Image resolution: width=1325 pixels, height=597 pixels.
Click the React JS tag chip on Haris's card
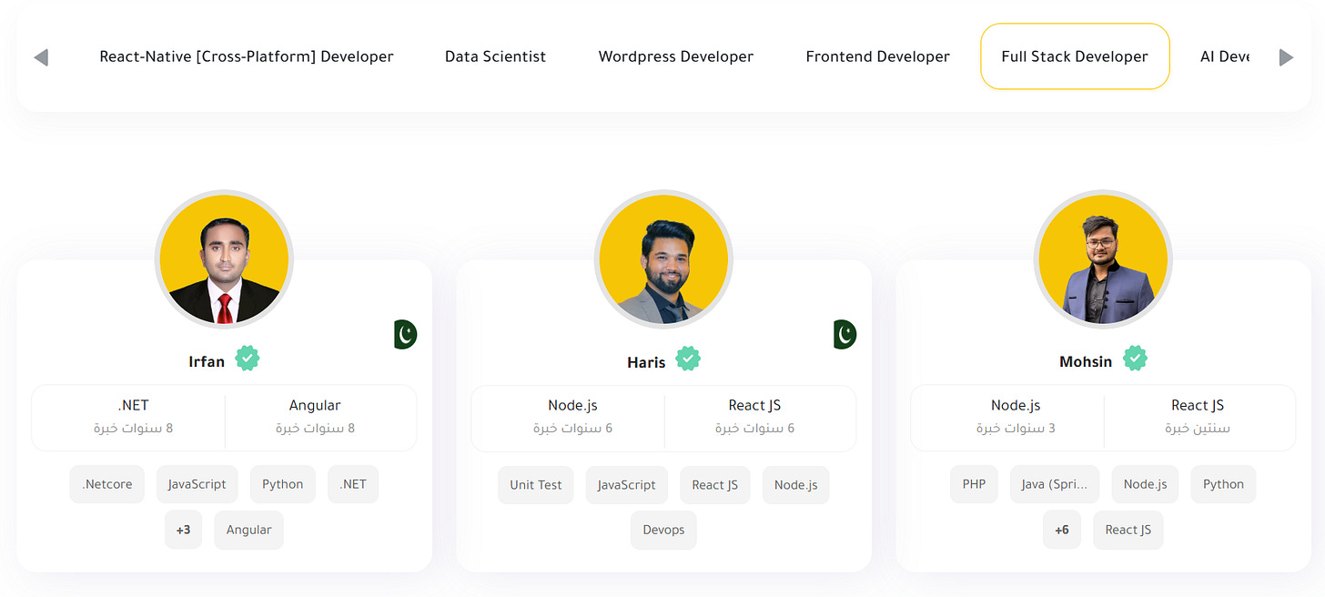pos(715,484)
